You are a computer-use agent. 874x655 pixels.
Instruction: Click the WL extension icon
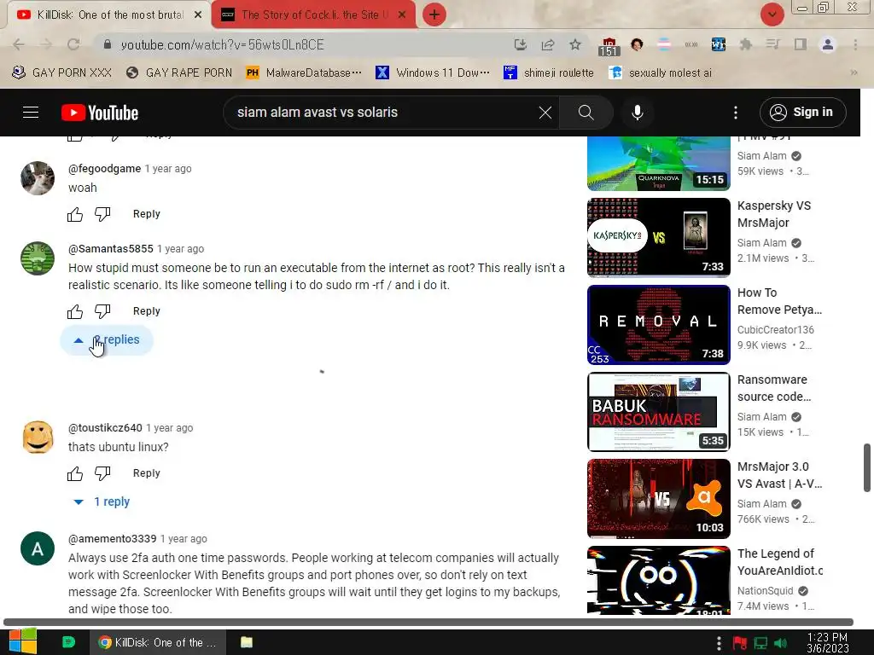coord(719,44)
